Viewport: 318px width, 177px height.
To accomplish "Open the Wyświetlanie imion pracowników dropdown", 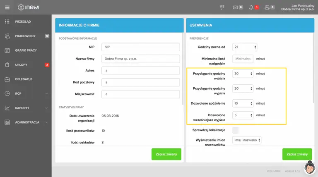I will [x=247, y=140].
